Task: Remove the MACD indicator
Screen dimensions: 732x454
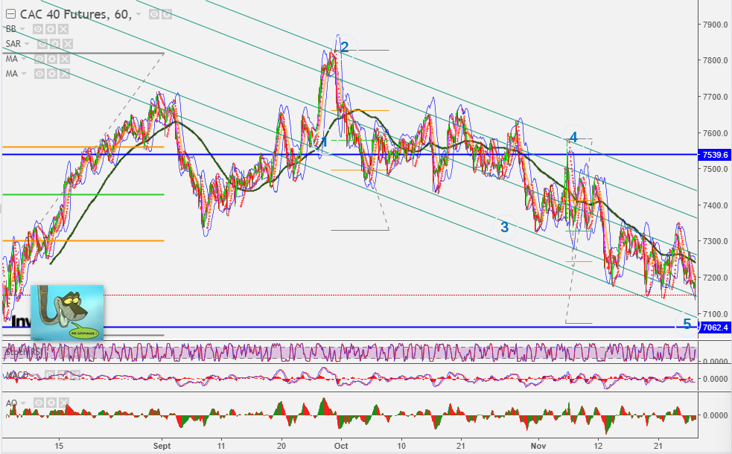Action: (74, 375)
